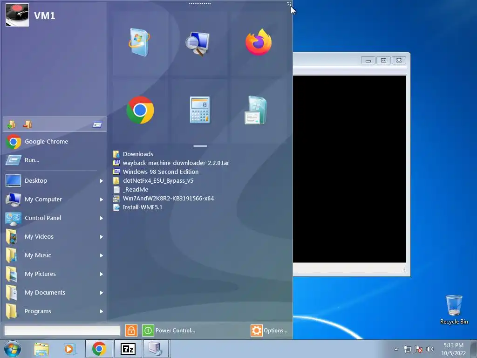
Task: Click the orange lock button
Action: 131,330
